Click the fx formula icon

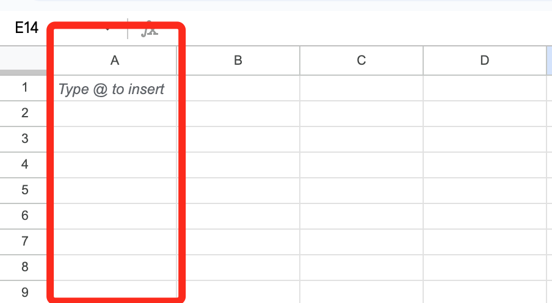(x=150, y=29)
